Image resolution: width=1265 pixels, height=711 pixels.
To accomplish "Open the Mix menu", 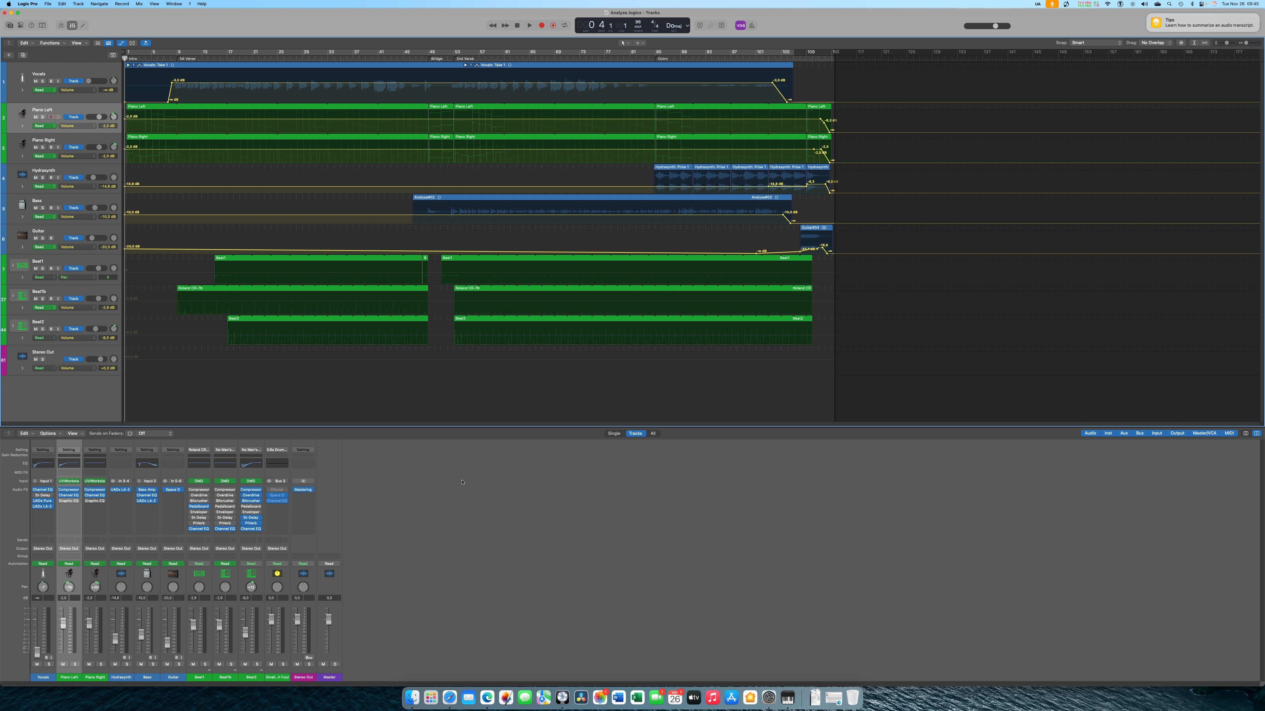I will pyautogui.click(x=139, y=4).
